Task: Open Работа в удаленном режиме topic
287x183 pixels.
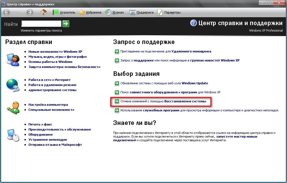Action: [52, 85]
